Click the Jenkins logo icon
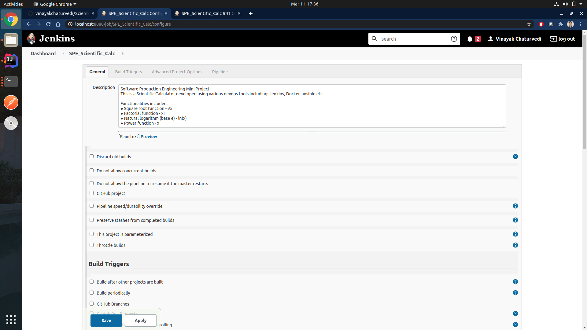This screenshot has width=587, height=330. [31, 38]
